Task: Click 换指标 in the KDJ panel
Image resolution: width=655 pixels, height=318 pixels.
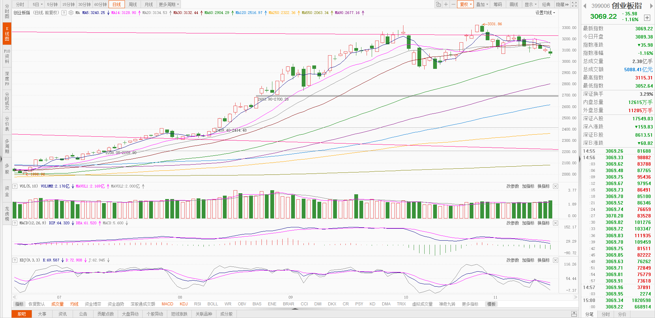Action: [x=543, y=260]
